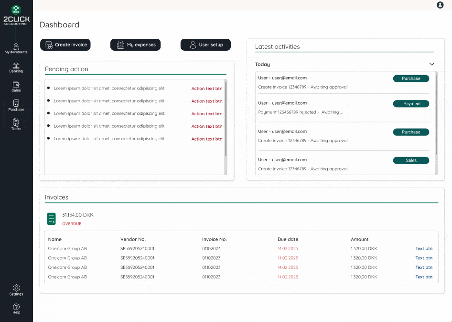Collapse the Today activities chevron
Image resolution: width=452 pixels, height=322 pixels.
point(432,64)
